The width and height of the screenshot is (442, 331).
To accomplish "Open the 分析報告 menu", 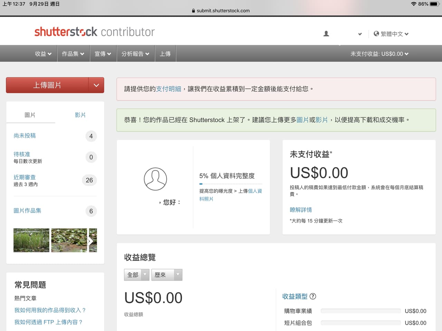I will point(135,54).
